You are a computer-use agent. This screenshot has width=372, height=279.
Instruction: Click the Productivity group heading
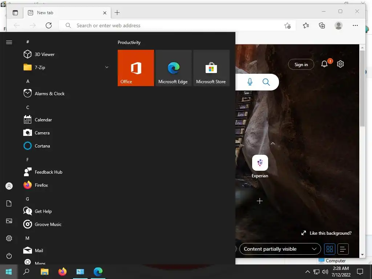click(129, 43)
